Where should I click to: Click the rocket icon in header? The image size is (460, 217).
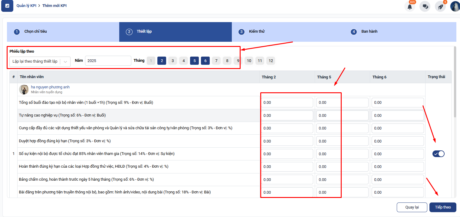coord(440,6)
